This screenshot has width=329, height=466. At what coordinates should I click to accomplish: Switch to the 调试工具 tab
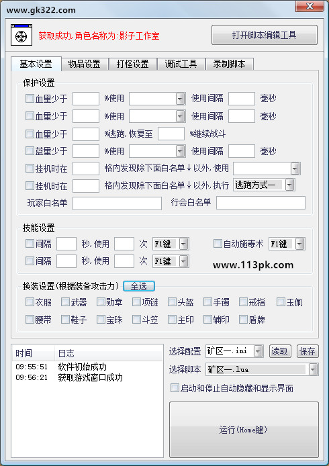coord(181,64)
